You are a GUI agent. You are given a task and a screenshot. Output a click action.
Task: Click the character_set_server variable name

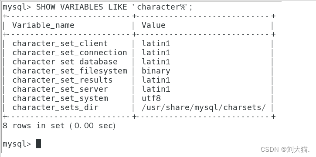(x=60, y=89)
